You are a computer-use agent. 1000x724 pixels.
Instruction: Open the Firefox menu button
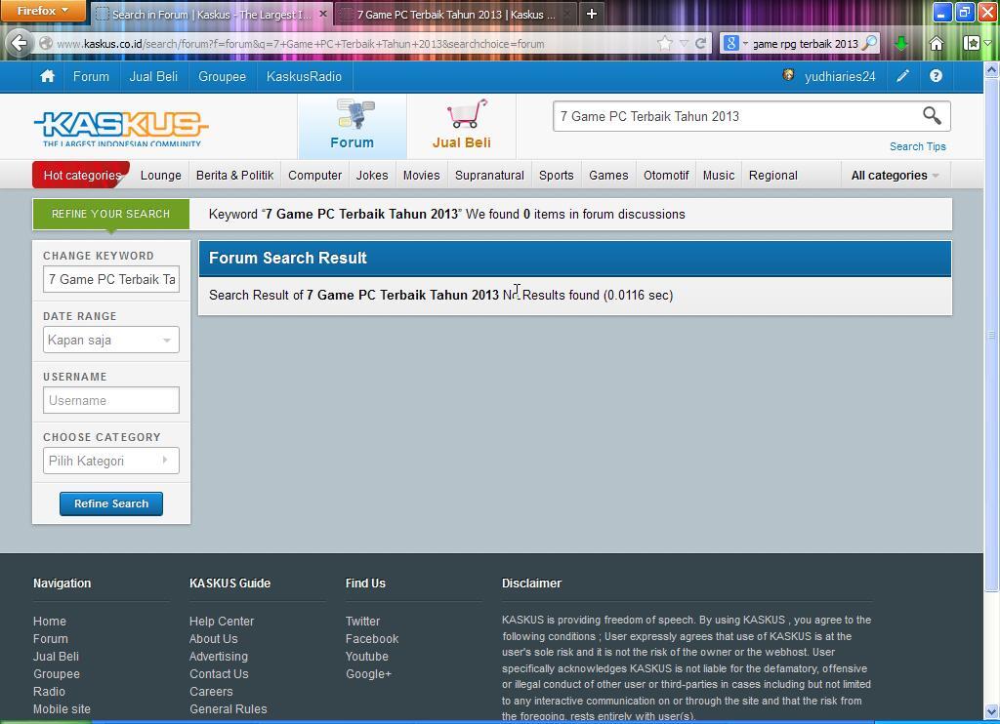point(43,11)
